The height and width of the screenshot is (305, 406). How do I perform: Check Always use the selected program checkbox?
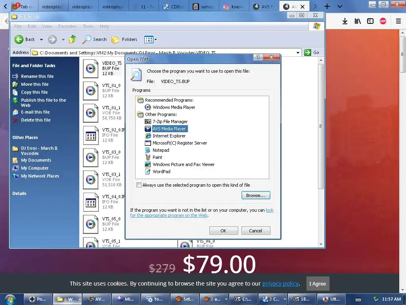point(139,185)
